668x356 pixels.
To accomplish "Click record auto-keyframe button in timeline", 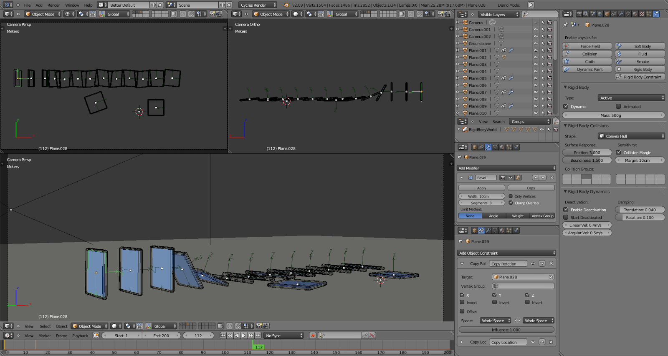I will 312,336.
